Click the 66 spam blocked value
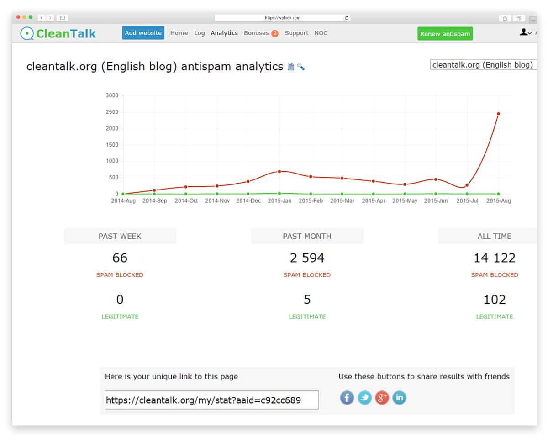Screen dimensions: 548x437 120,258
